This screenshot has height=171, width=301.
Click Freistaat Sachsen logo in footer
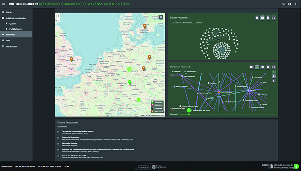(159, 167)
